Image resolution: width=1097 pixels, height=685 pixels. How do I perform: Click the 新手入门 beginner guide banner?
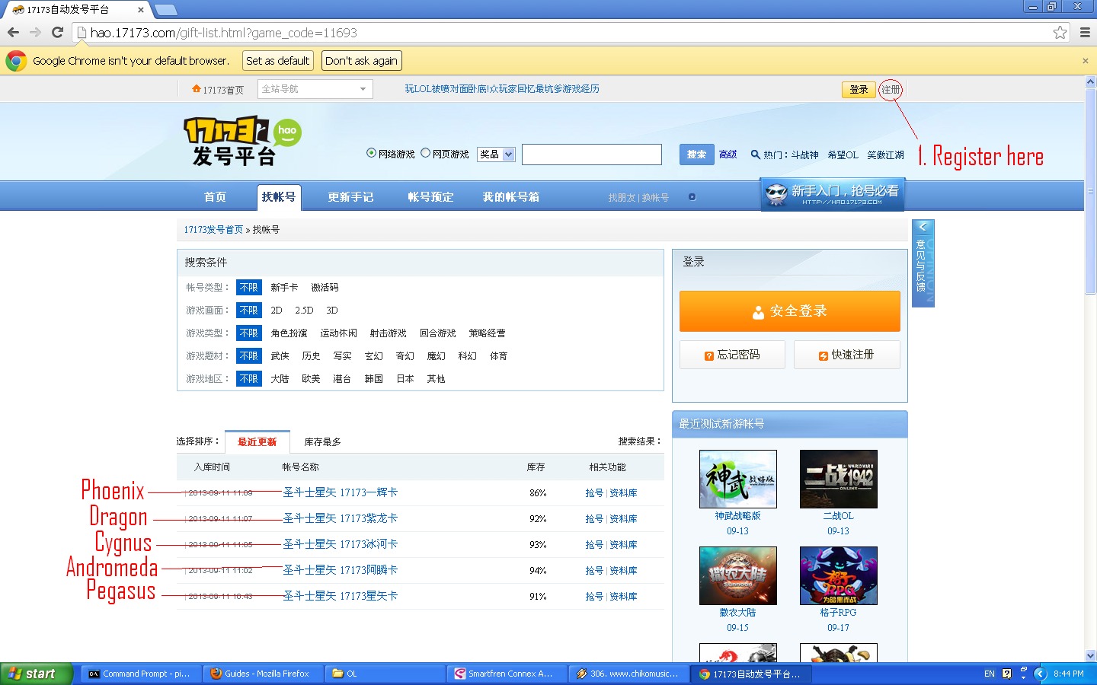[x=832, y=195]
